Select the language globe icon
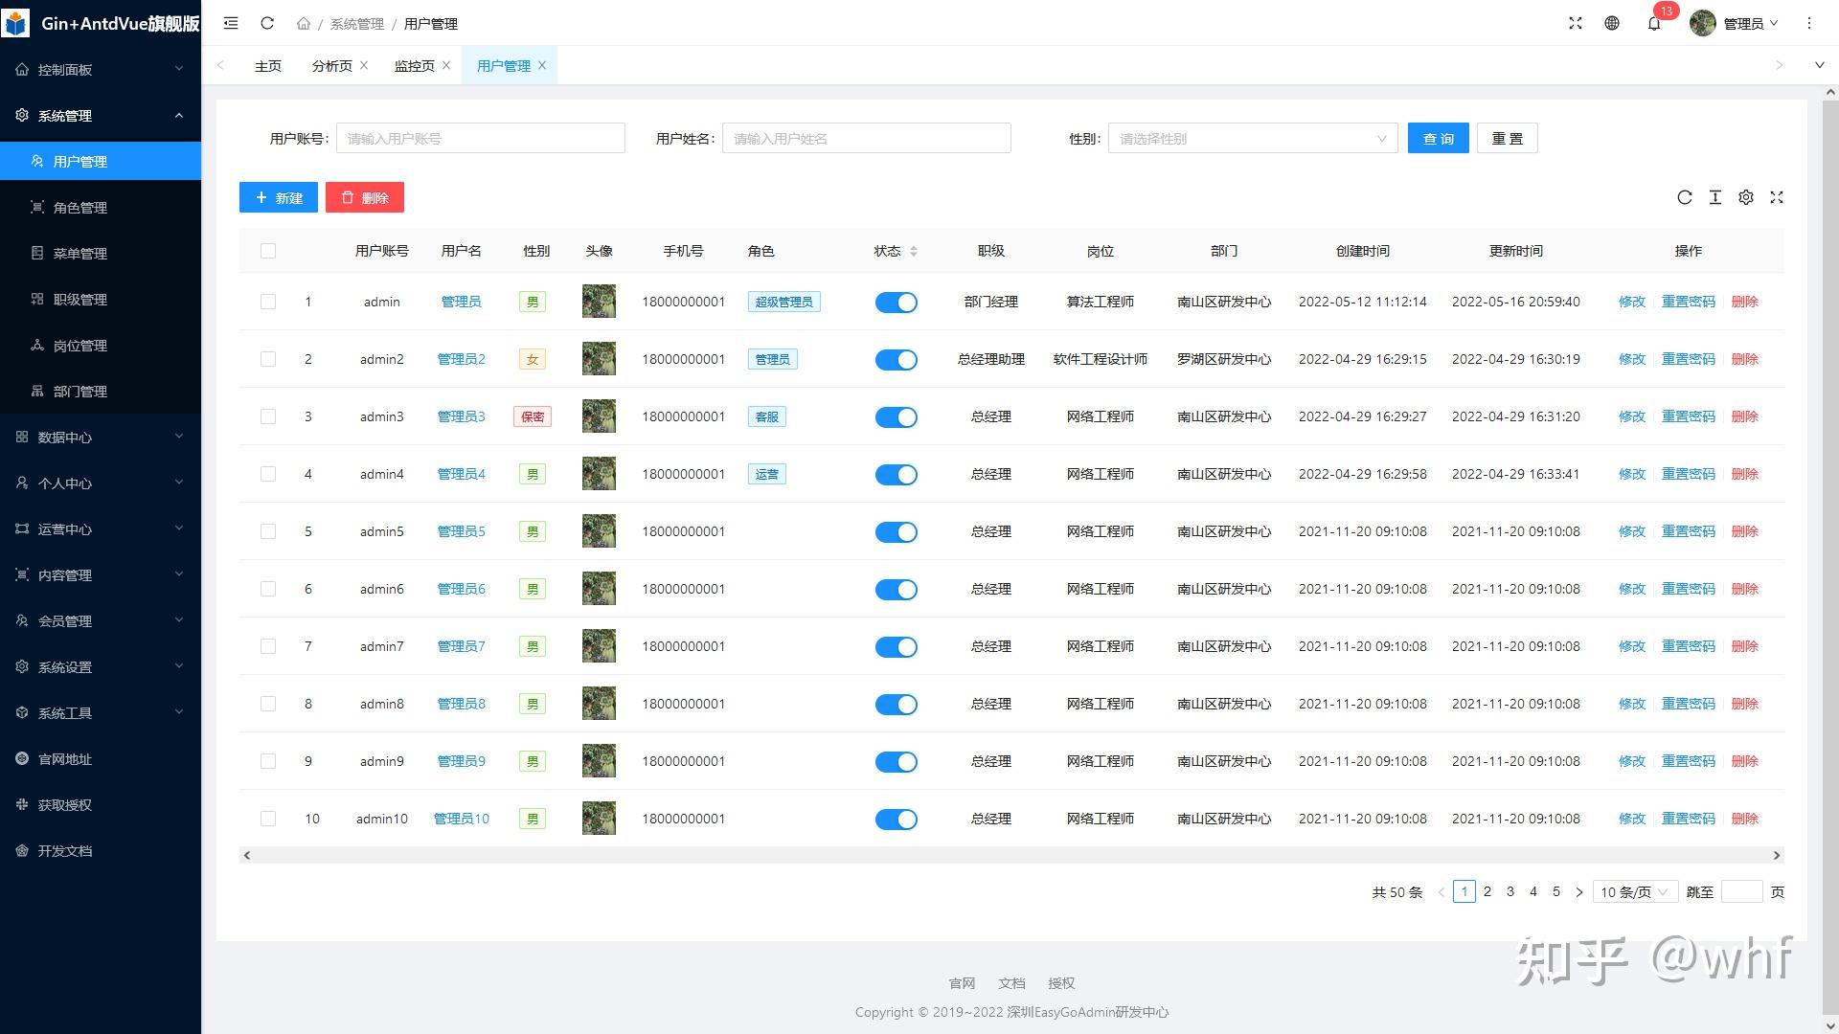Viewport: 1839px width, 1034px height. [x=1613, y=23]
